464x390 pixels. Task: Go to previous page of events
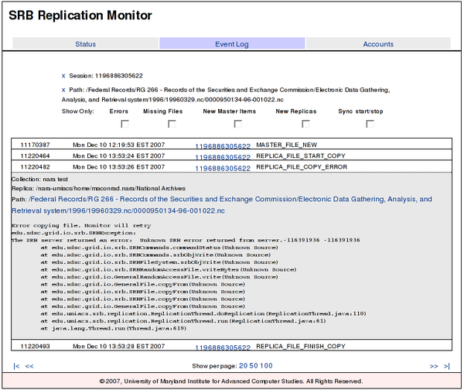tap(29, 365)
